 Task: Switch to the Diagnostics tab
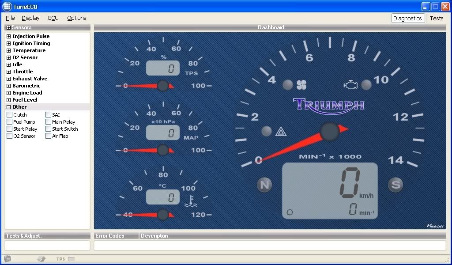click(407, 18)
